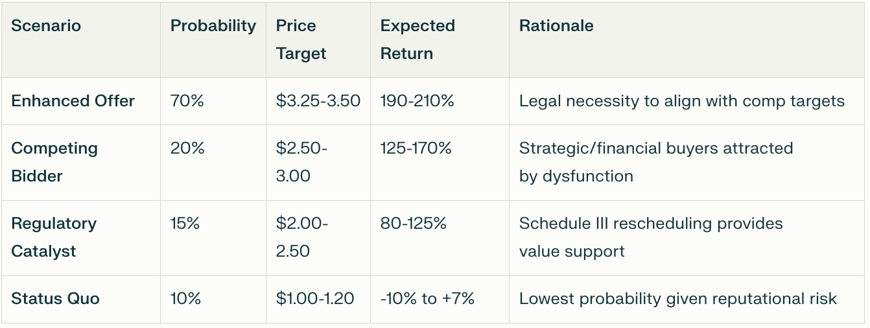Image resolution: width=870 pixels, height=328 pixels.
Task: Click the $3.25-3.50 price target
Action: (x=318, y=101)
